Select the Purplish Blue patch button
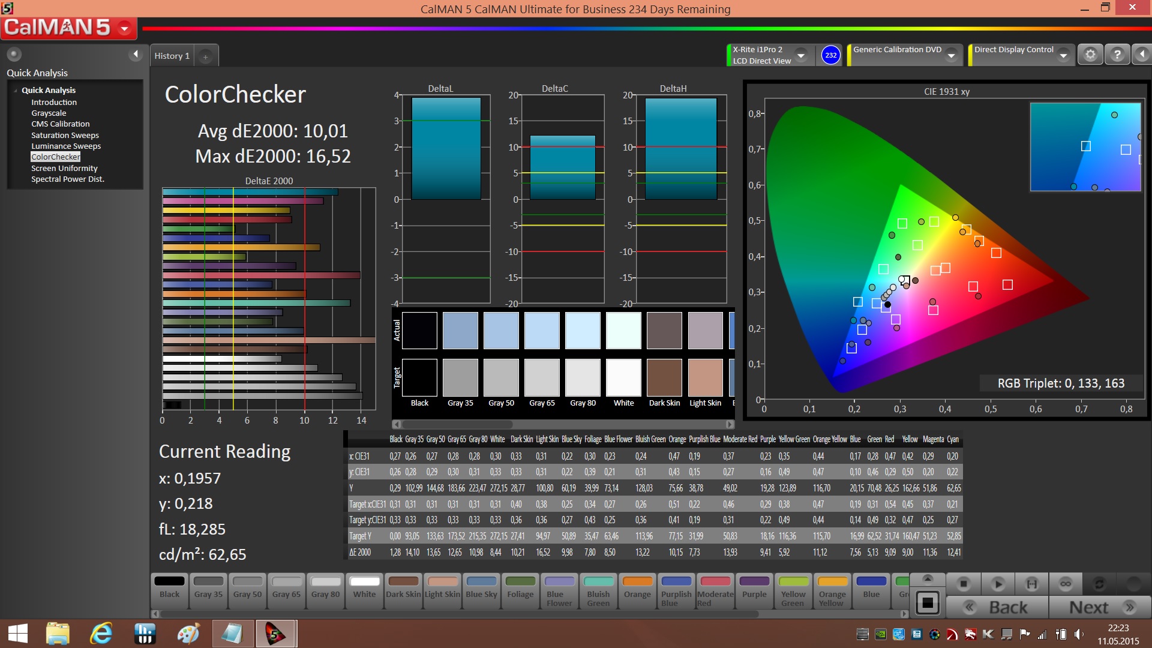Screen dimensions: 1152x648 pos(676,592)
